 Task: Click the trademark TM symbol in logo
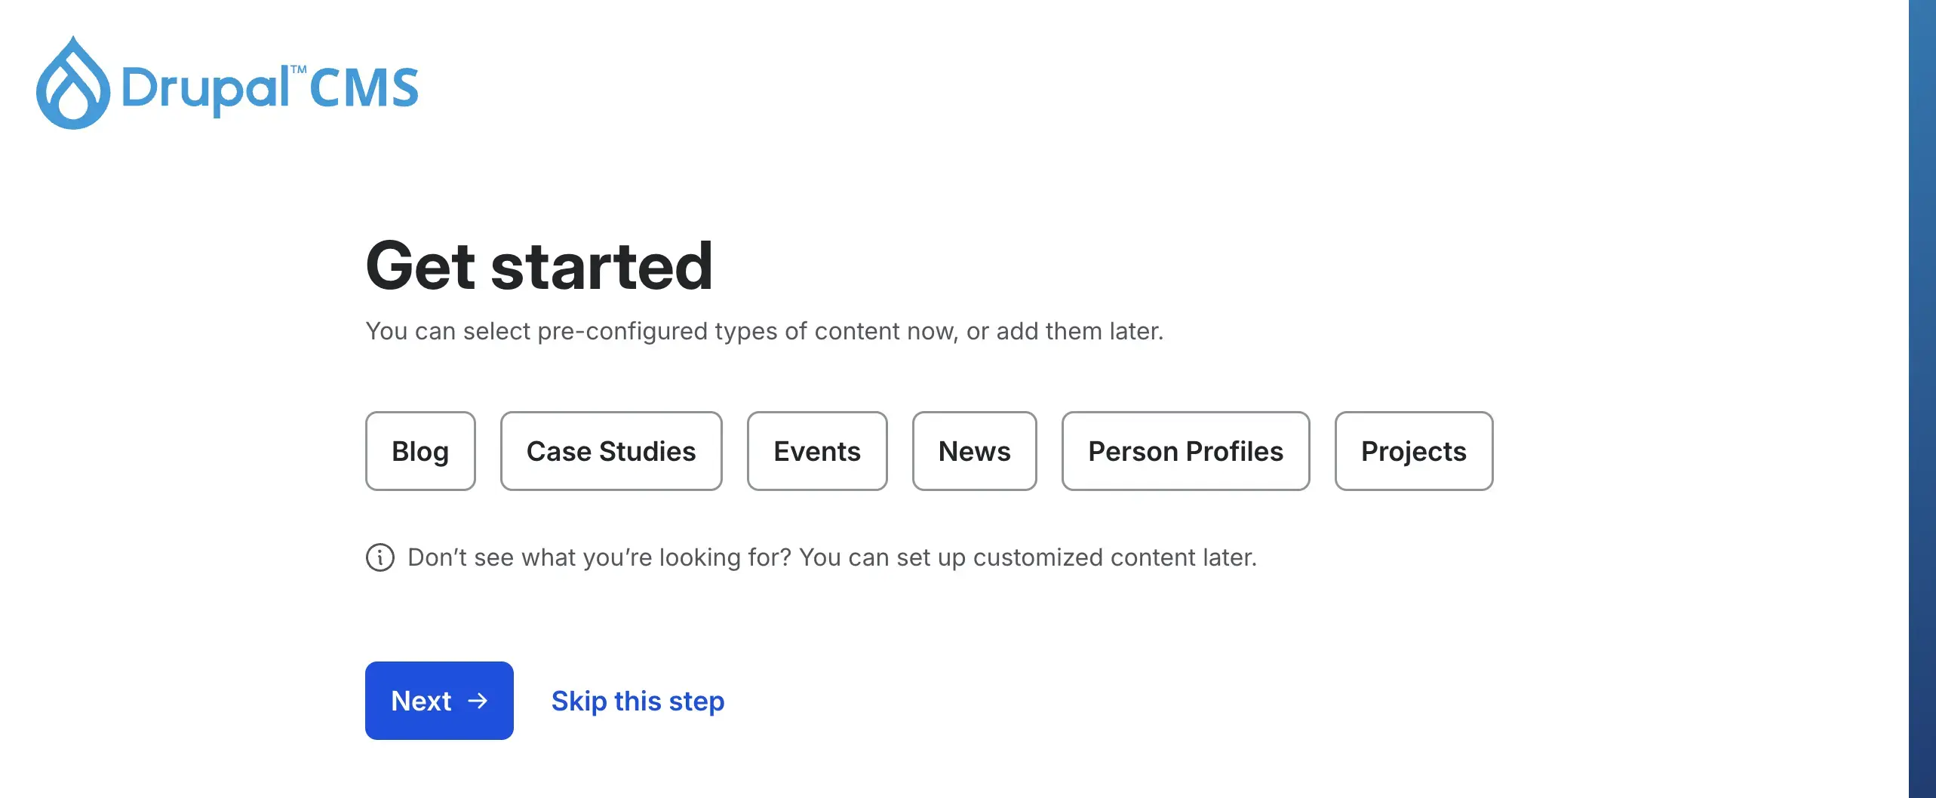[x=299, y=70]
